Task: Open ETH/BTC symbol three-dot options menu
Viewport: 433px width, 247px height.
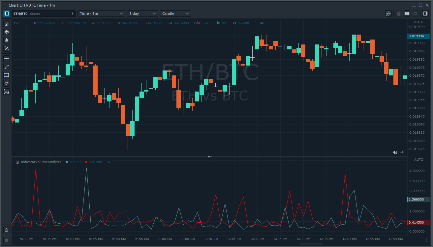Action: pos(73,14)
